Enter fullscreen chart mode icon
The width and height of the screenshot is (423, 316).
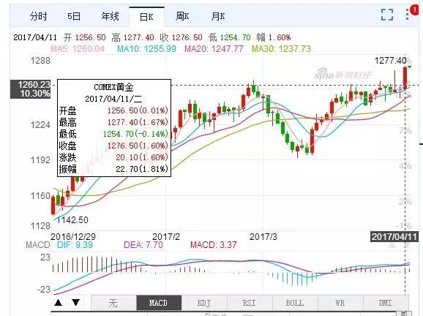coord(387,15)
